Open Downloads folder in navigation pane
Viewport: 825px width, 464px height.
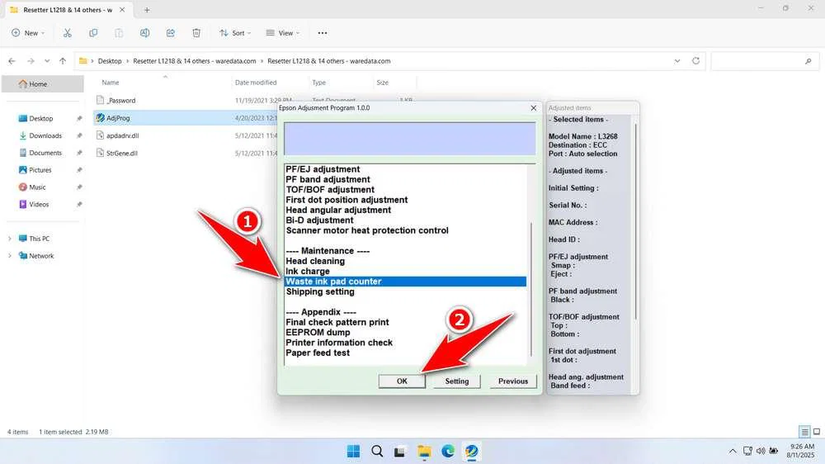45,135
